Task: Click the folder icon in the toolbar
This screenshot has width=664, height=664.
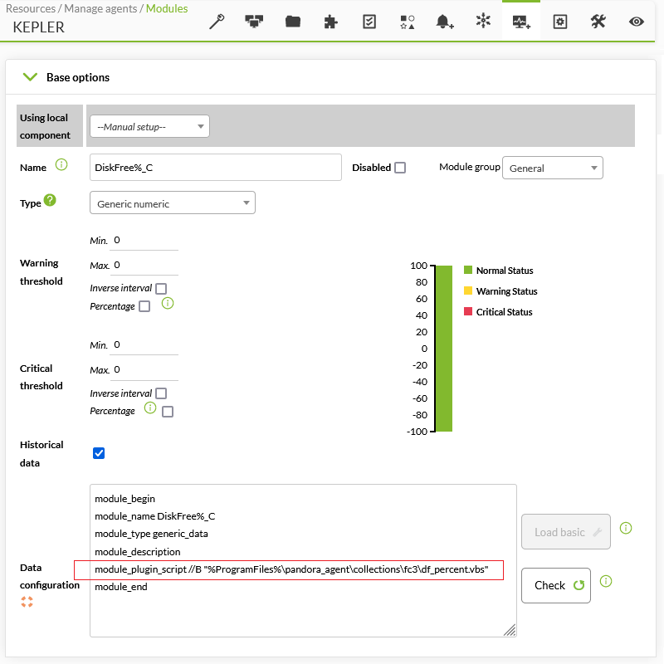Action: tap(292, 22)
